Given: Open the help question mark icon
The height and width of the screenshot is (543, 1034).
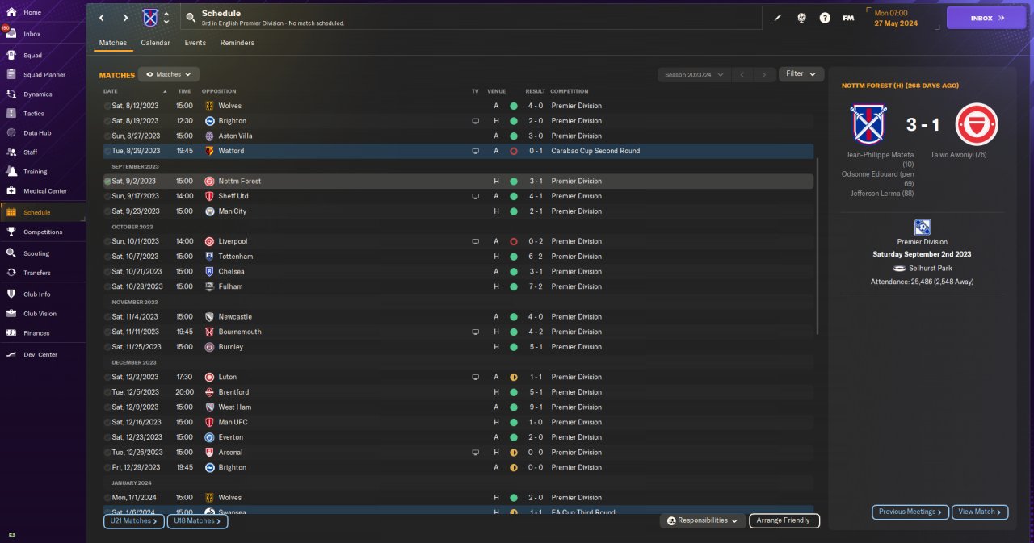Looking at the screenshot, I should pos(825,18).
